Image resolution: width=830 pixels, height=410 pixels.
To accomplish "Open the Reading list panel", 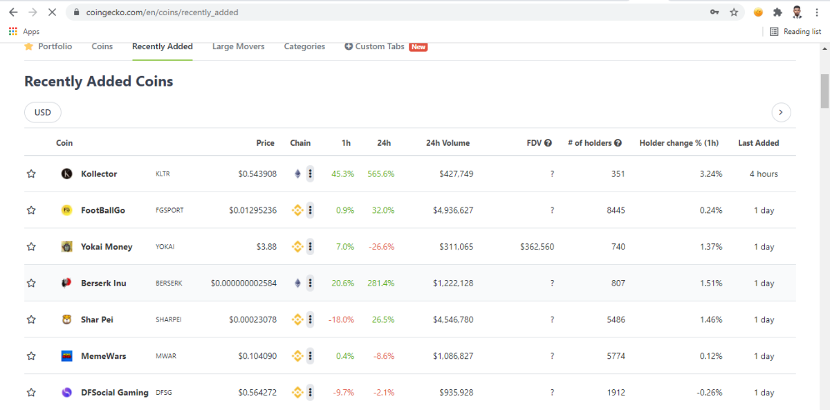I will click(x=795, y=31).
